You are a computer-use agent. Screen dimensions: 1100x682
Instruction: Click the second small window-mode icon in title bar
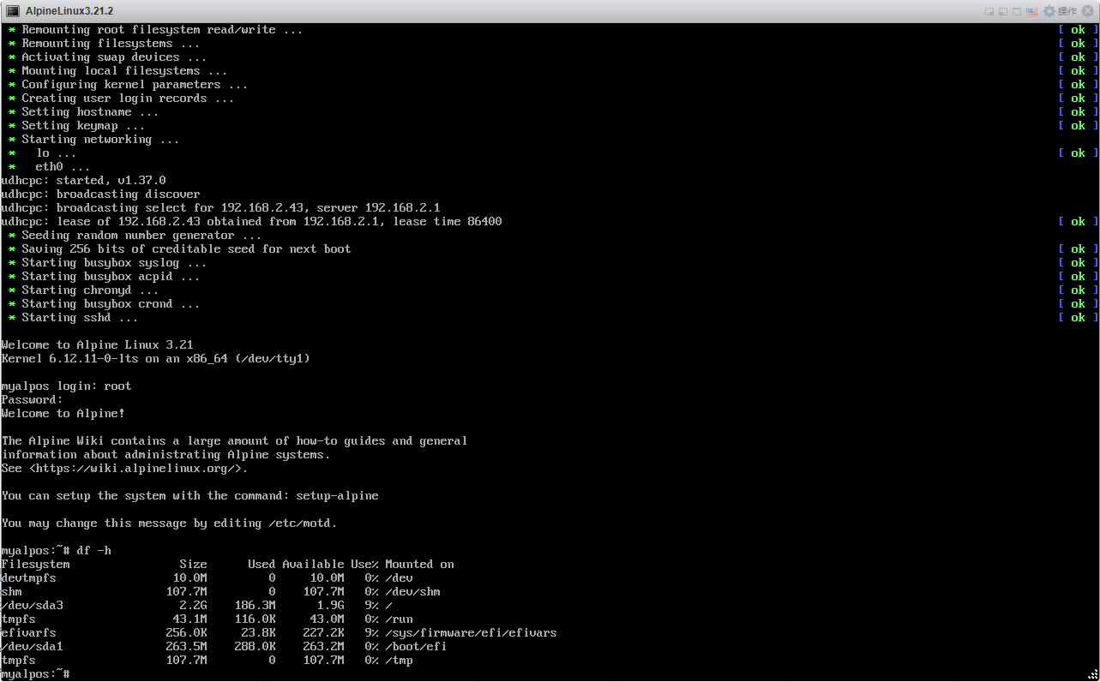[x=1003, y=12]
